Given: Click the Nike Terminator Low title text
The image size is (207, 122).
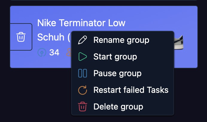Looking at the screenshot, I should [81, 23].
